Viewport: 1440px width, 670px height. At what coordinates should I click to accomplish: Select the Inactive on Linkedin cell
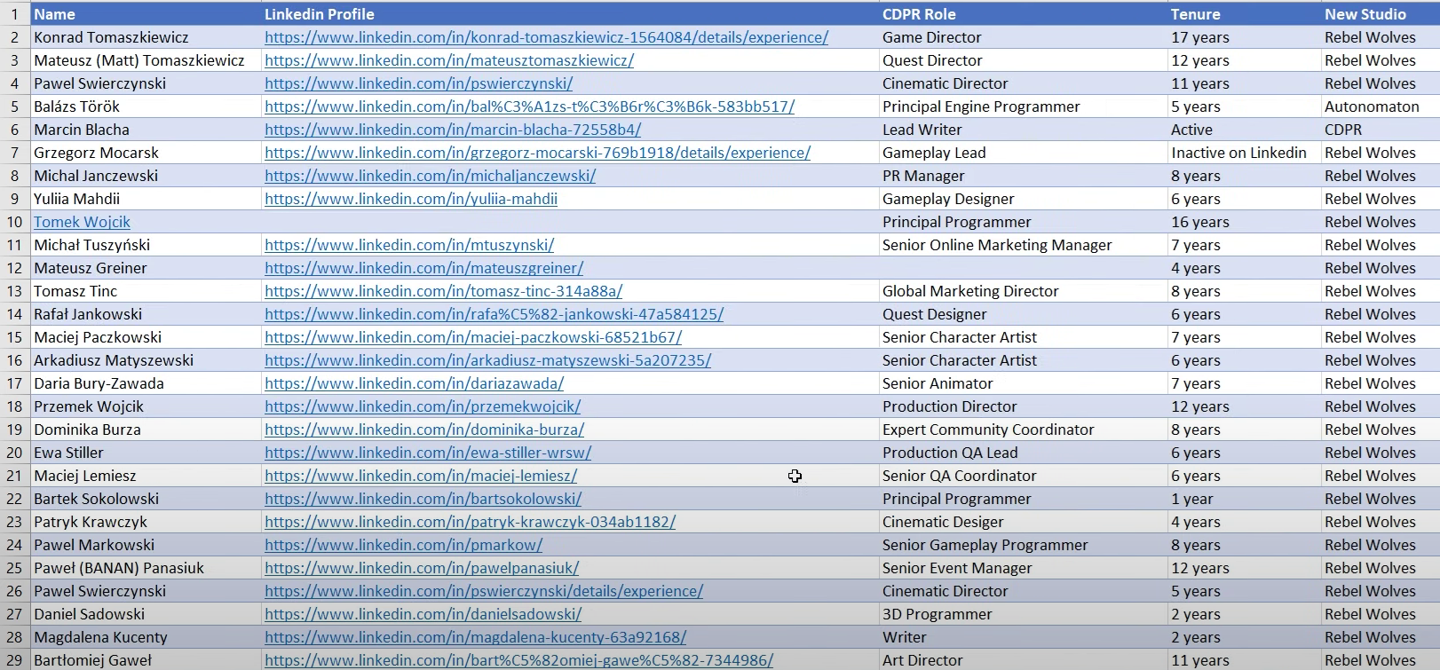point(1244,153)
